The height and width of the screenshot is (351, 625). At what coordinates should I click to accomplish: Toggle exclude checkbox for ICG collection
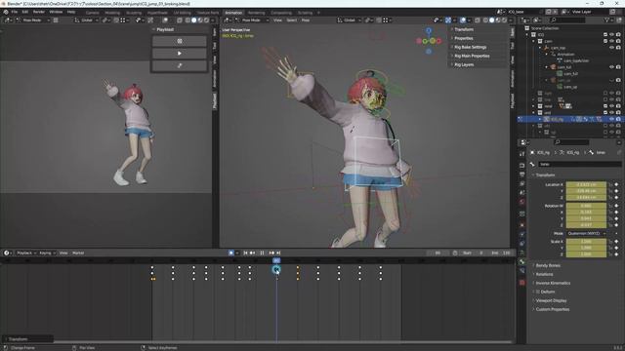point(605,35)
